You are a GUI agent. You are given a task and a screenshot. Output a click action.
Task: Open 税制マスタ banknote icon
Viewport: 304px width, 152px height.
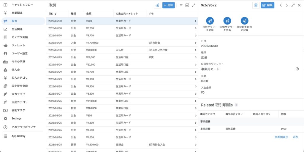click(x=5, y=110)
